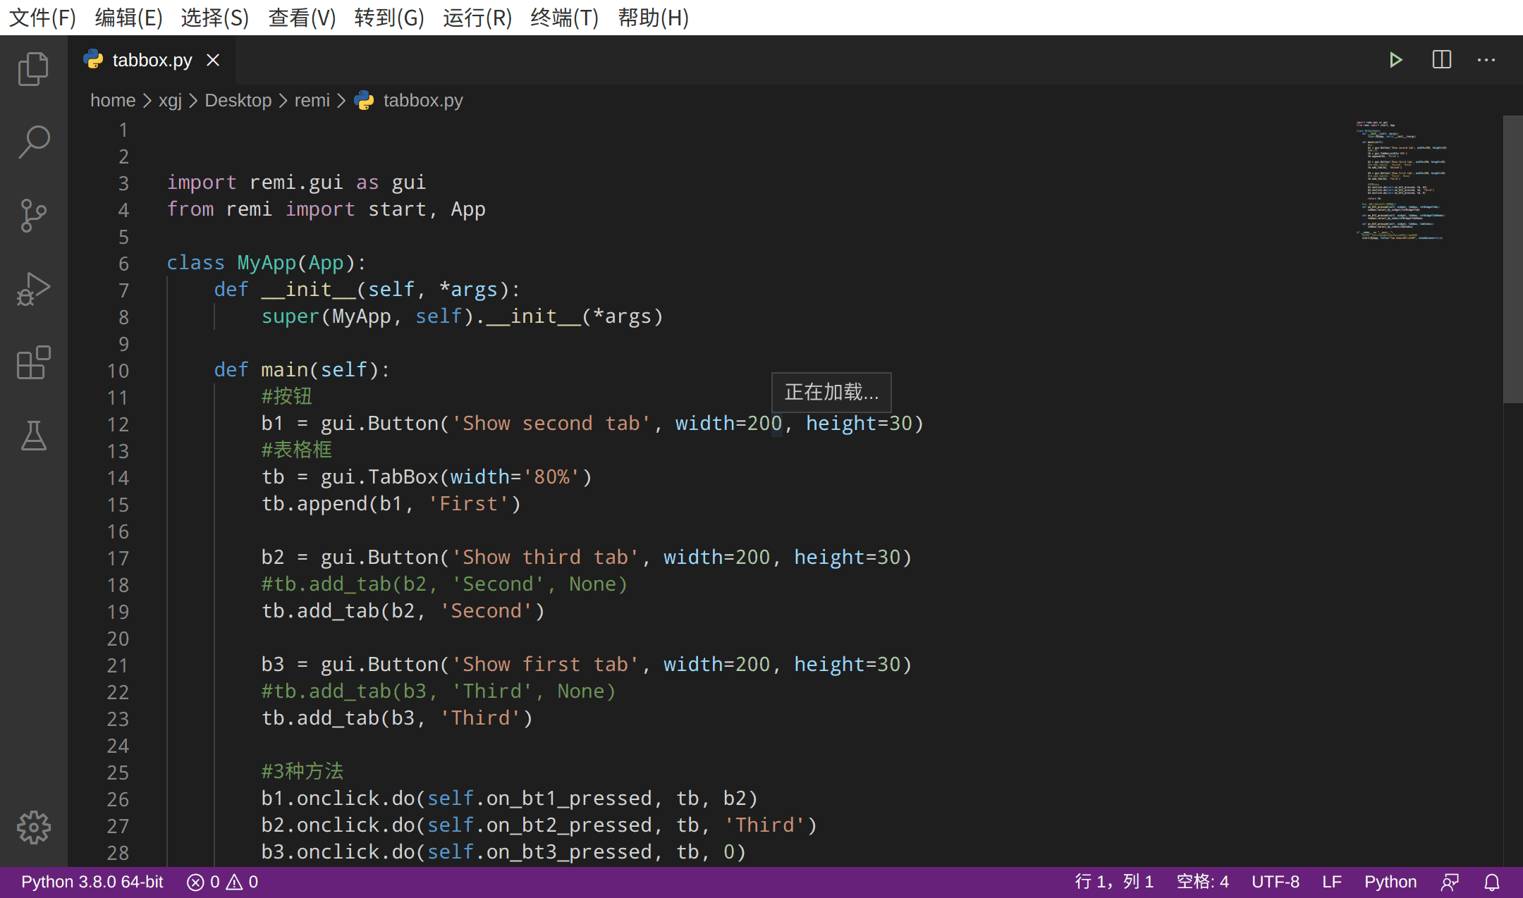Screen dimensions: 1523x898
Task: Open the Python language mode picker
Action: click(x=1390, y=881)
